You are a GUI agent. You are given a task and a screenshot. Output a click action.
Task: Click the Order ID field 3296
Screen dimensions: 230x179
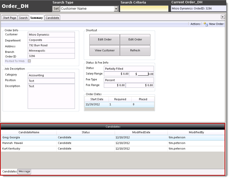pos(51,56)
